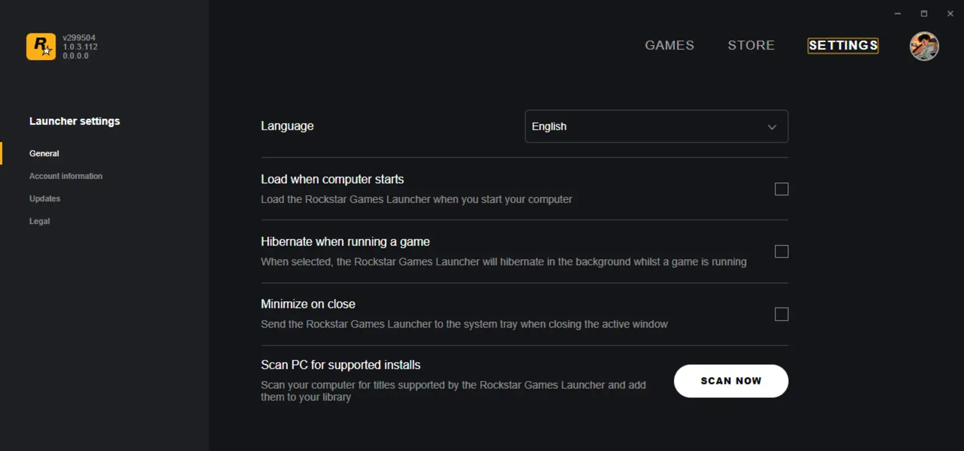
Task: Open Account information settings
Action: 66,176
